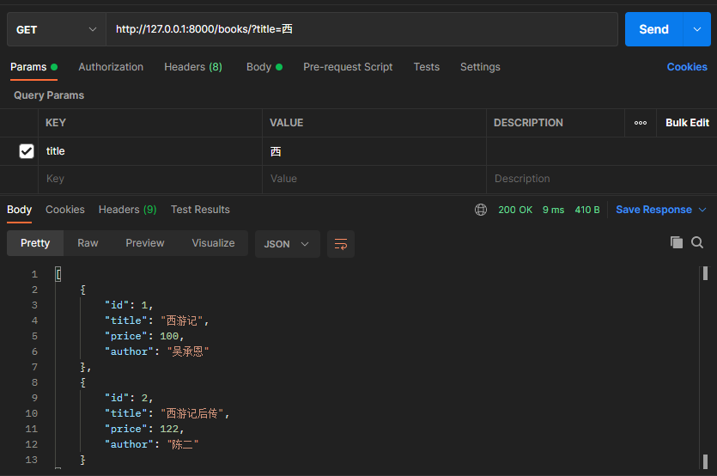Switch to the Authorization tab

tap(111, 67)
